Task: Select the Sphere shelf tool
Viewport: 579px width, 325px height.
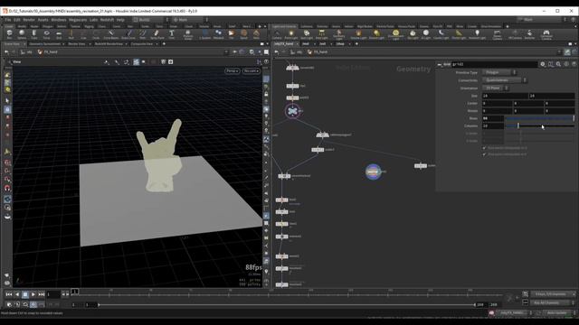Action: 22,34
